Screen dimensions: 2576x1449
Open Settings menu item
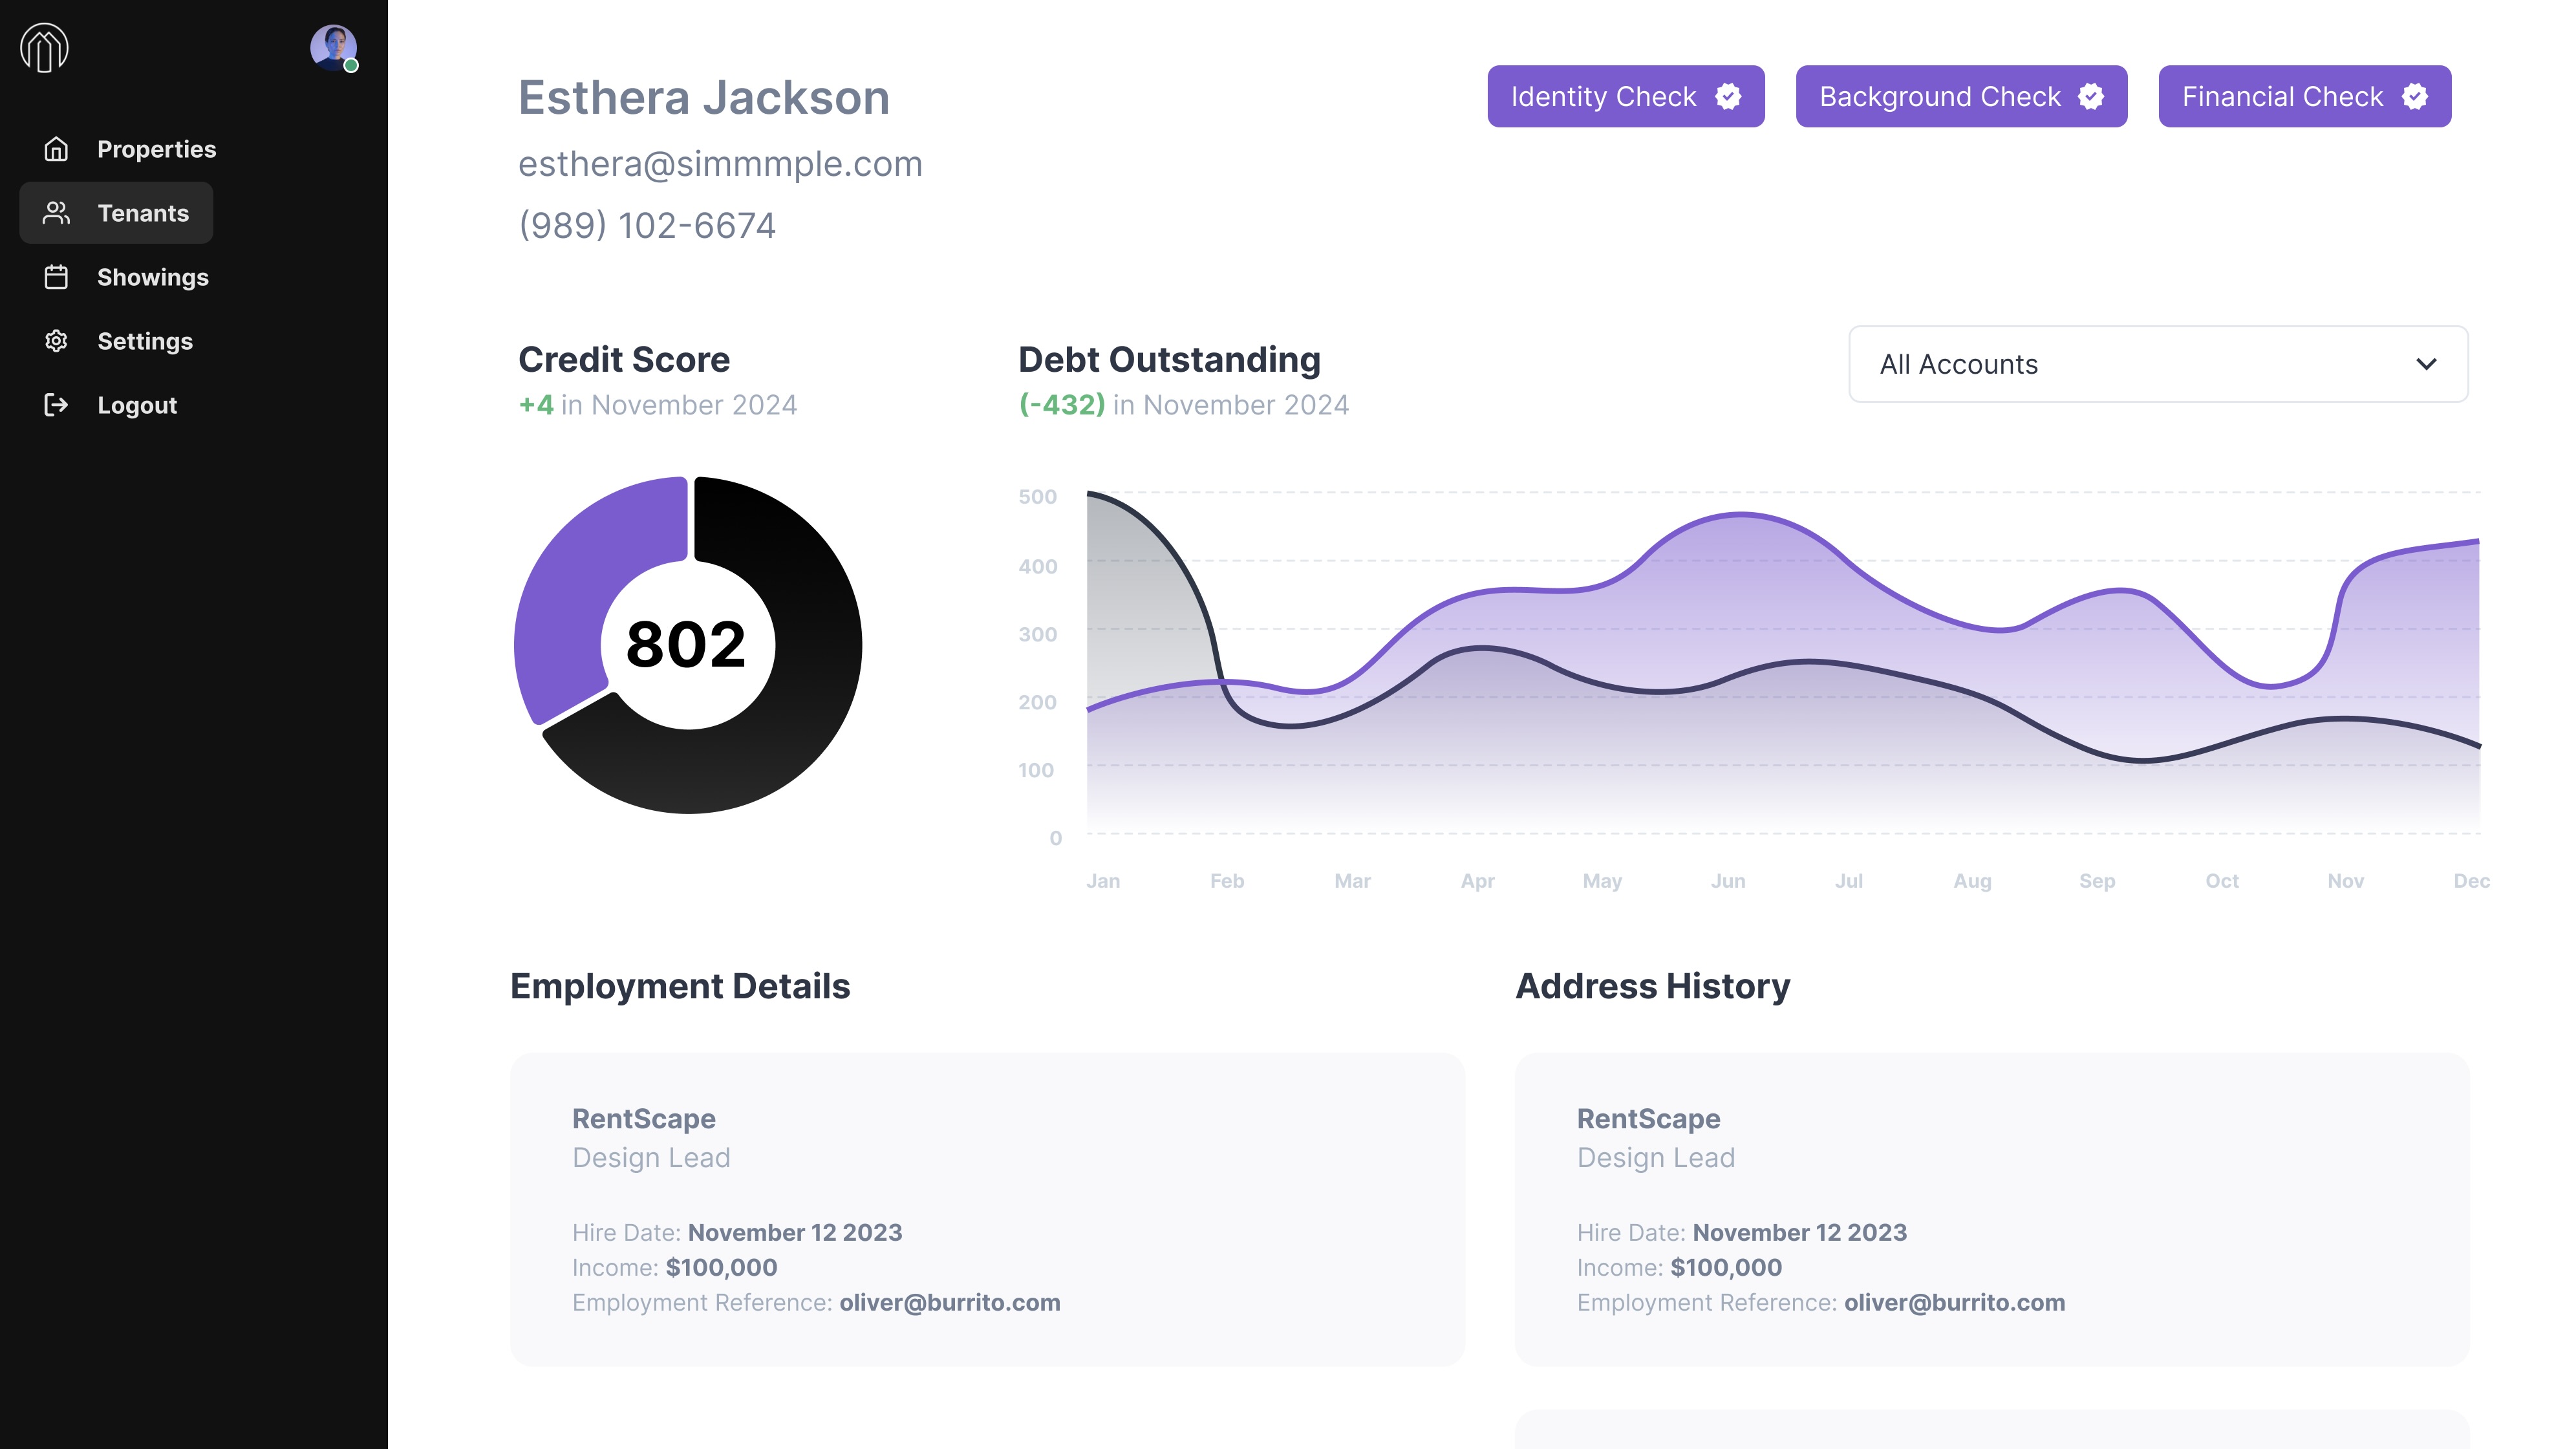pyautogui.click(x=144, y=341)
